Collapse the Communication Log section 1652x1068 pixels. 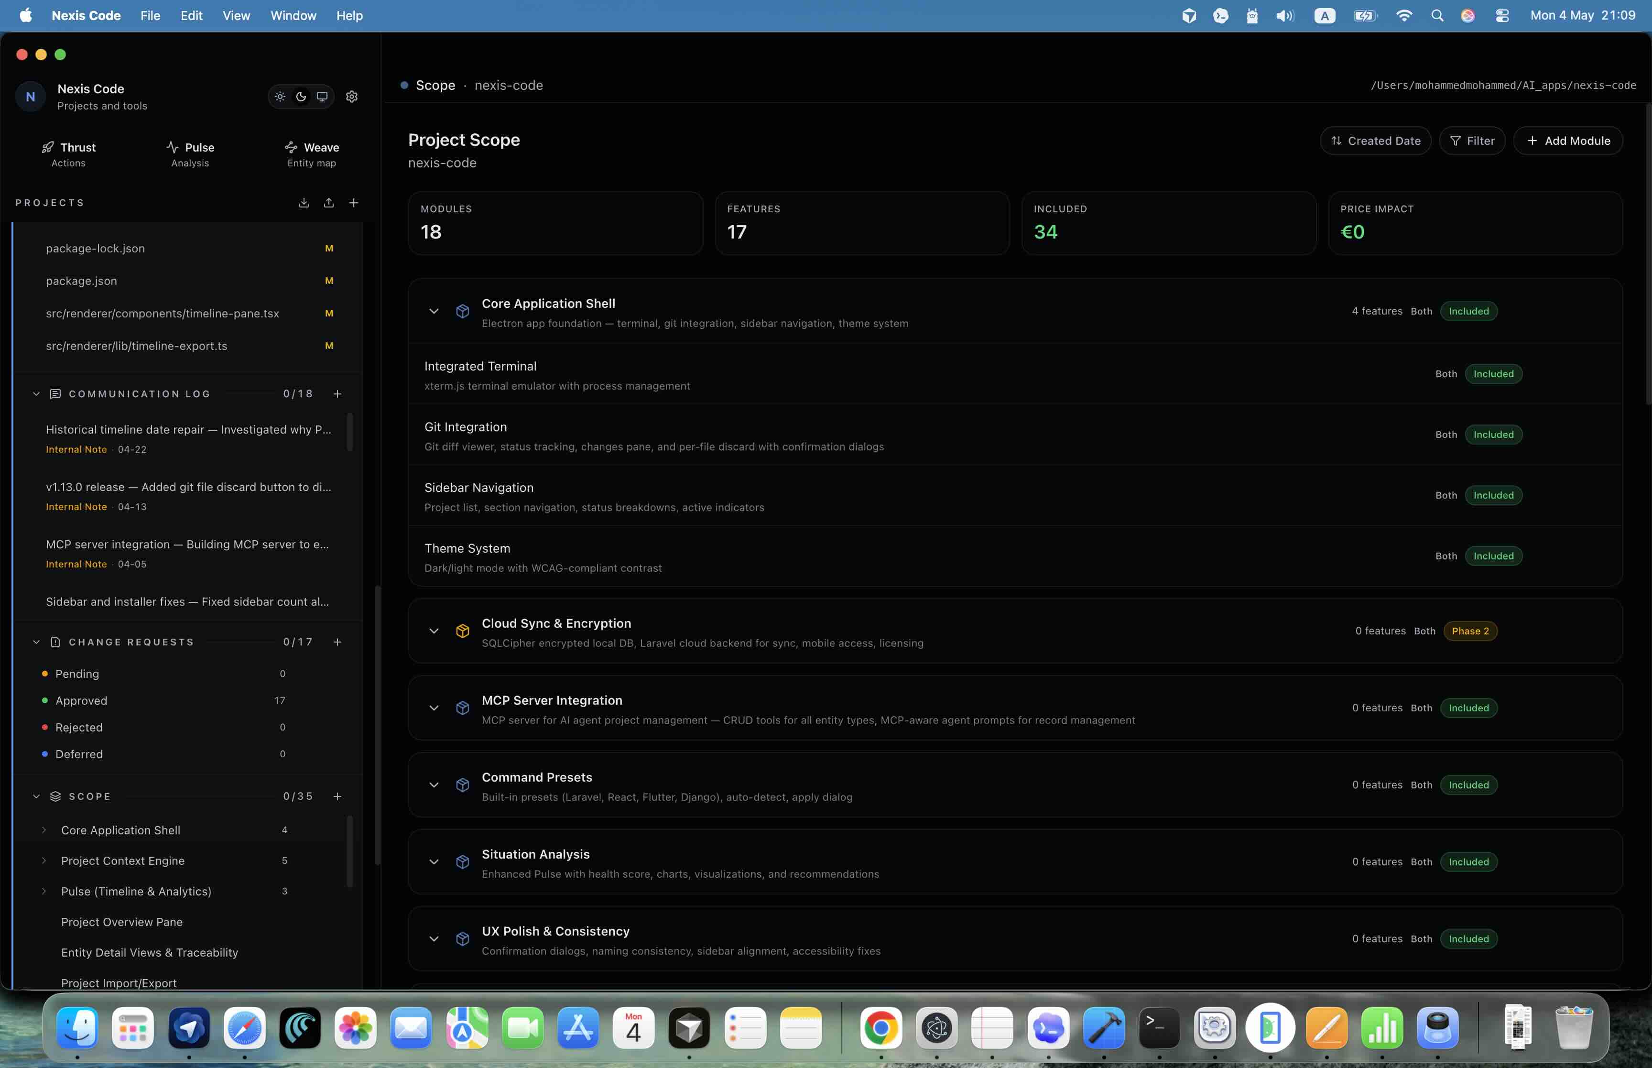[36, 394]
